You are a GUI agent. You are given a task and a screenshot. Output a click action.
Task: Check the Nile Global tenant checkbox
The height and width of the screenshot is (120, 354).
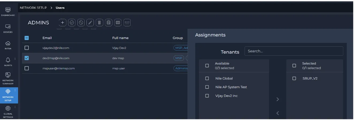[x=207, y=78]
